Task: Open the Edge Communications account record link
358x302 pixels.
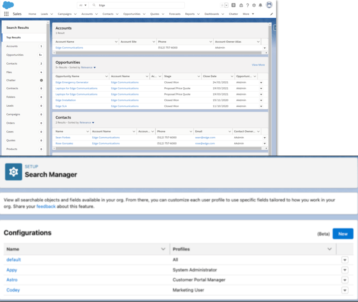Action: pos(69,48)
